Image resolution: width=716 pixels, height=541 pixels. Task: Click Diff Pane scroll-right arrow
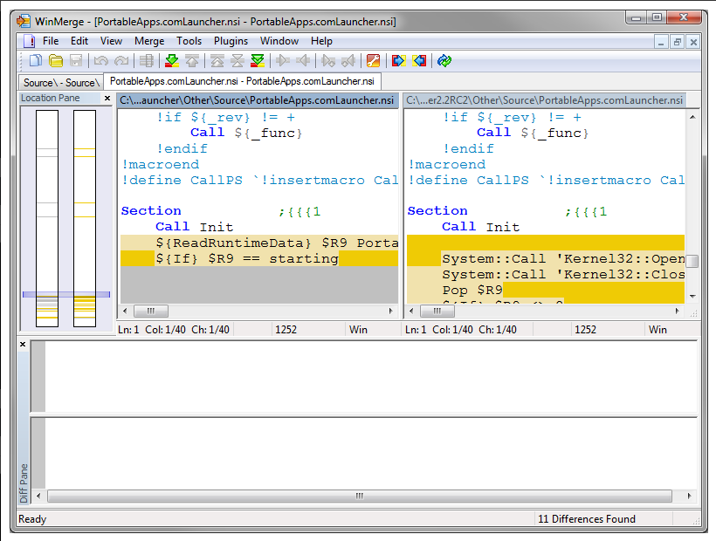point(689,496)
